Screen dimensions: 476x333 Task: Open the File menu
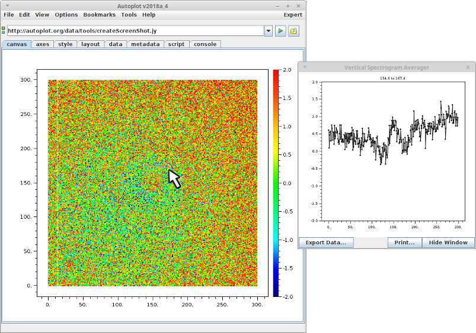click(8, 15)
